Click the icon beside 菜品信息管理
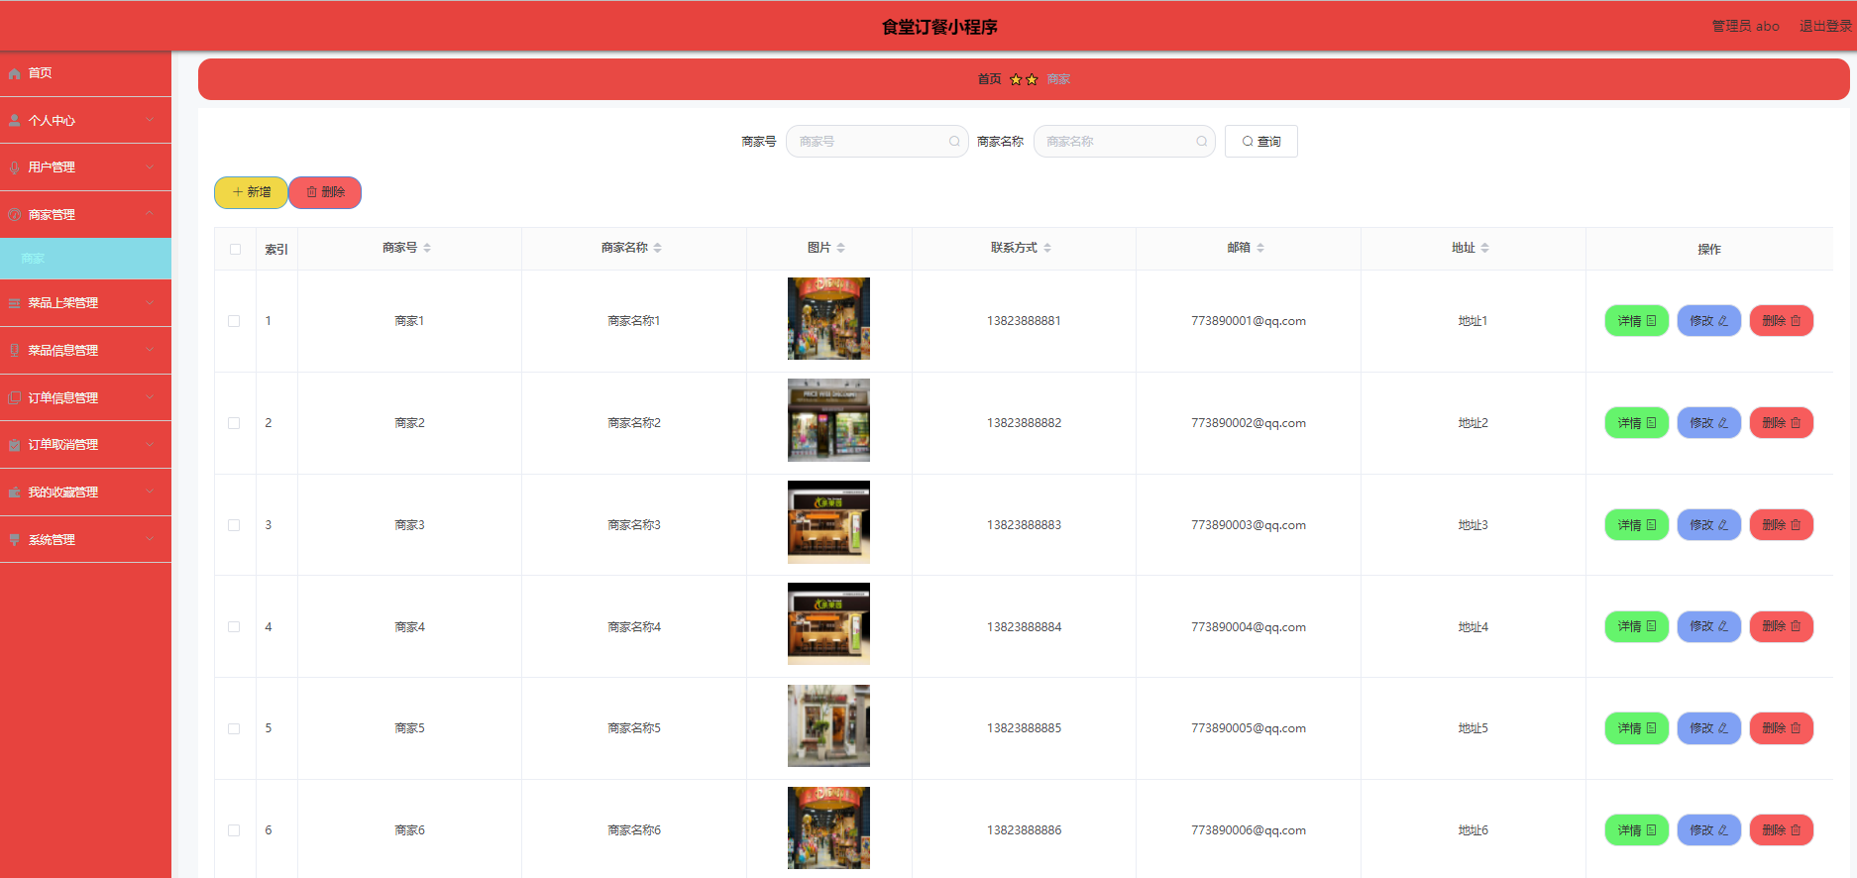 pyautogui.click(x=15, y=350)
